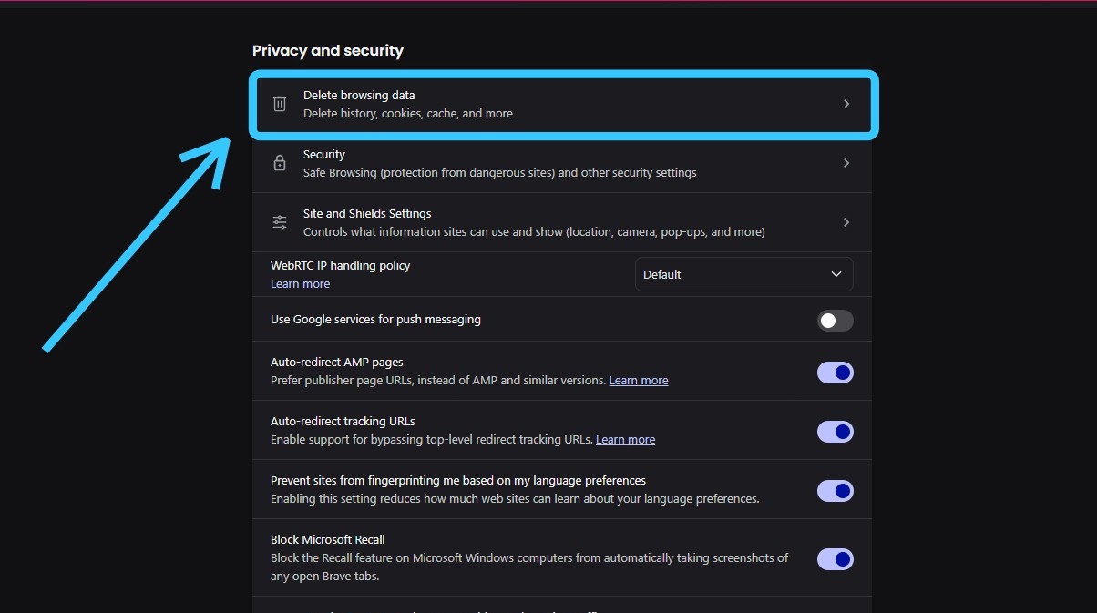Image resolution: width=1097 pixels, height=613 pixels.
Task: Disable the Auto-redirect tracking URLs switch
Action: tap(835, 432)
